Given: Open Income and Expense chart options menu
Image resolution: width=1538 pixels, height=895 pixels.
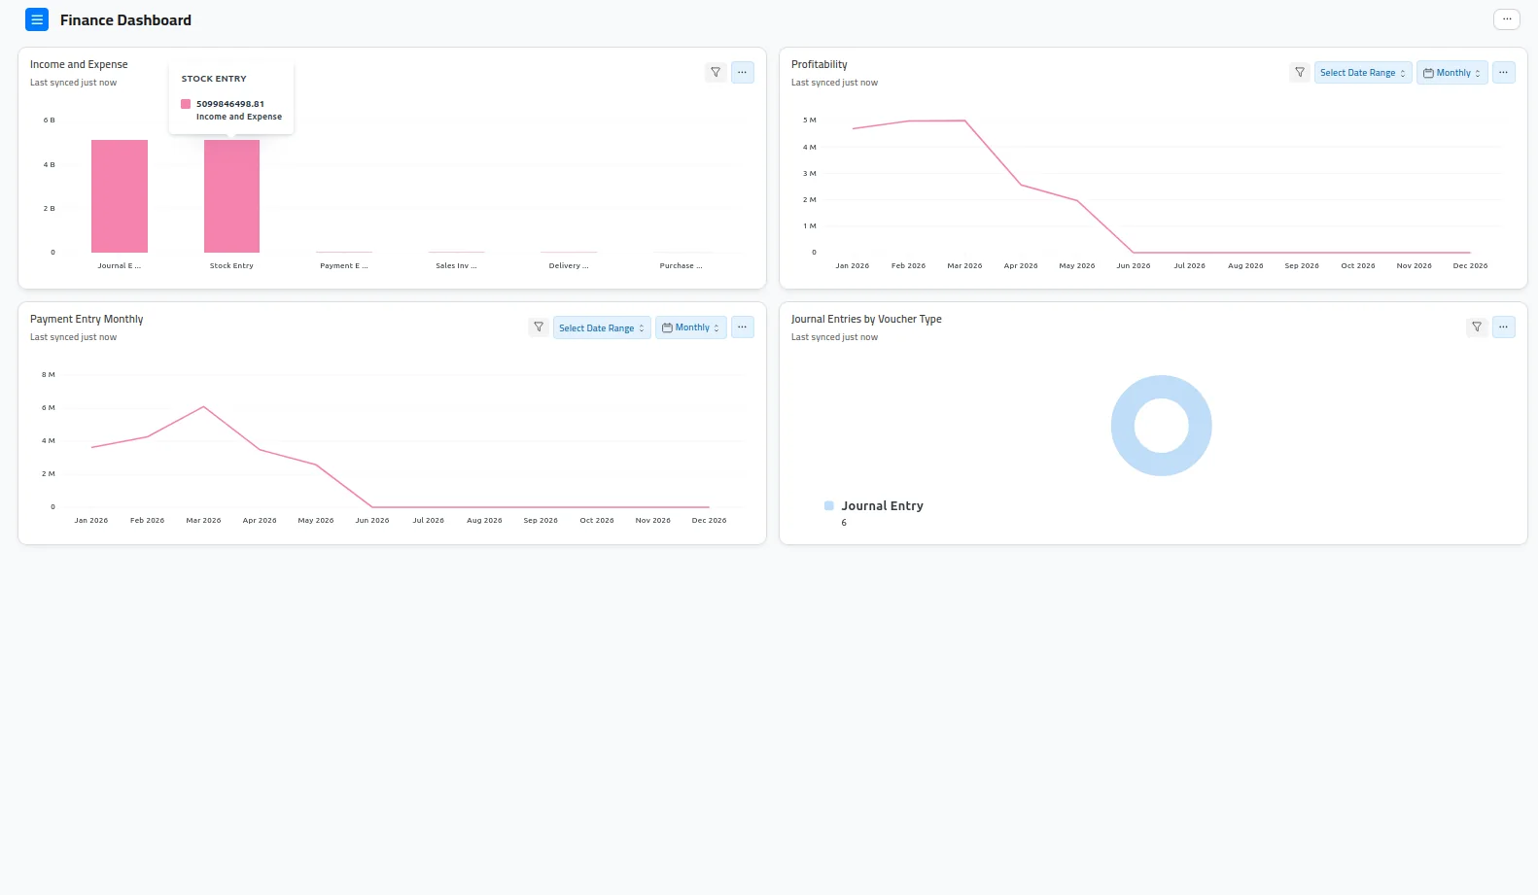Looking at the screenshot, I should point(743,73).
